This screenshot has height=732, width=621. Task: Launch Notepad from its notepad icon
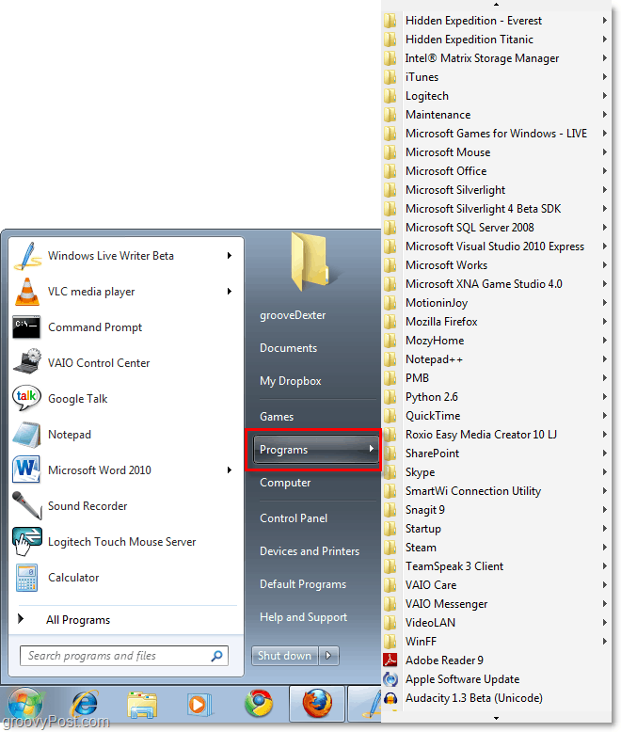click(26, 435)
